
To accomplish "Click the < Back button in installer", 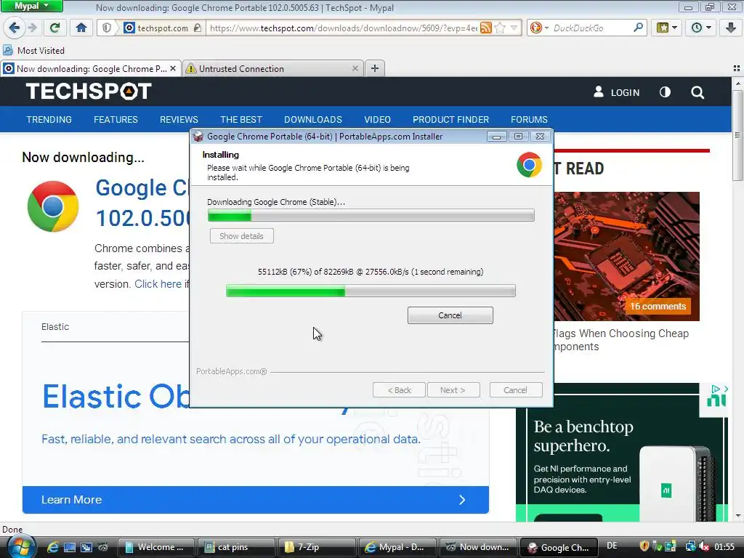I will click(399, 390).
